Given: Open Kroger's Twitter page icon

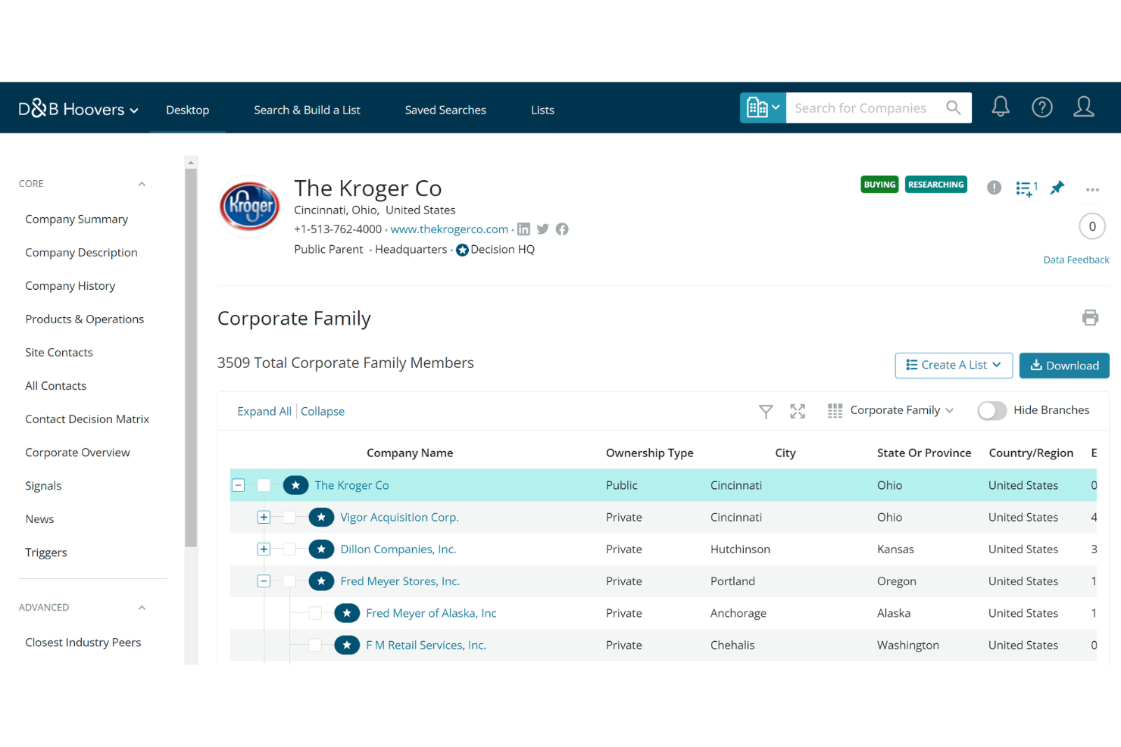Looking at the screenshot, I should click(542, 229).
